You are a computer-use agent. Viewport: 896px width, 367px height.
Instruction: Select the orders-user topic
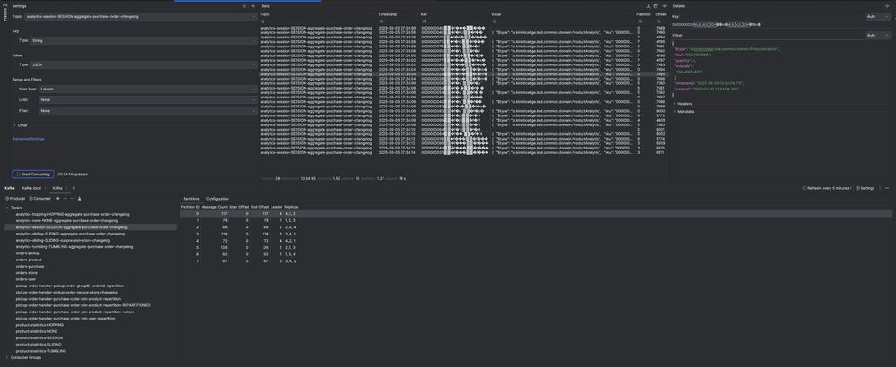(26, 279)
